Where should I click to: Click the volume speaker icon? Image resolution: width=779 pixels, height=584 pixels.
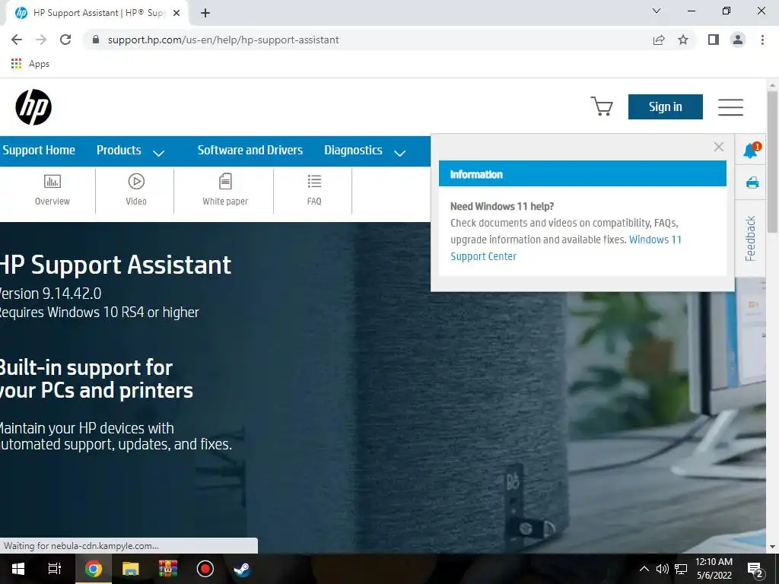[x=662, y=569]
